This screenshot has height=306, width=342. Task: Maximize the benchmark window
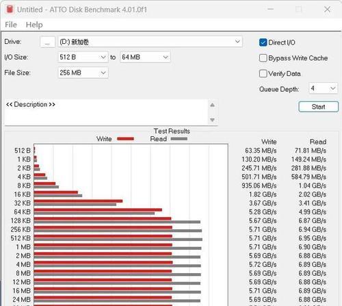(299, 10)
